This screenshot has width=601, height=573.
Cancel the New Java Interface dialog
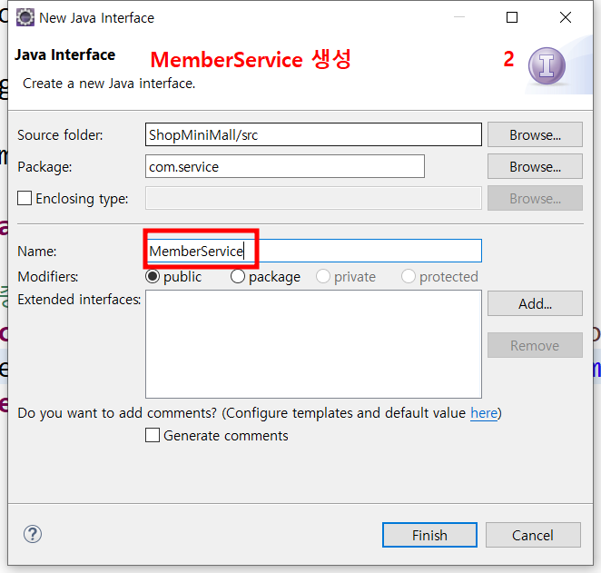tap(533, 535)
